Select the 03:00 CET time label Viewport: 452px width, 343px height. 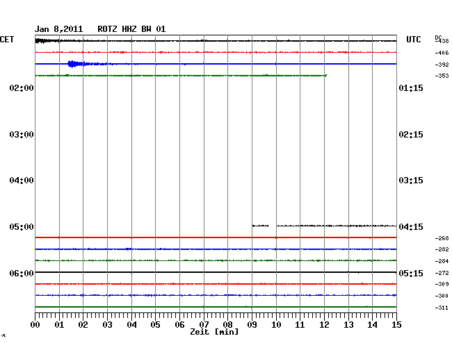pos(22,135)
